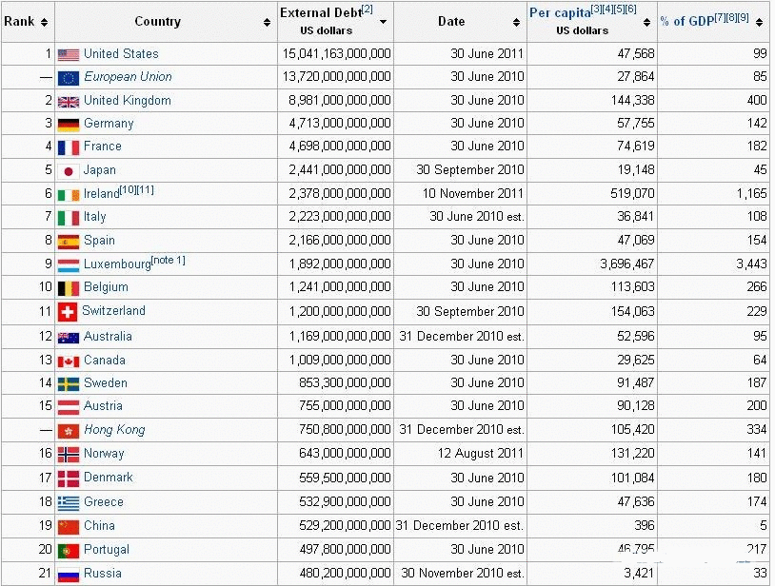Click the Belgium flag icon
This screenshot has width=775, height=586.
coord(69,288)
